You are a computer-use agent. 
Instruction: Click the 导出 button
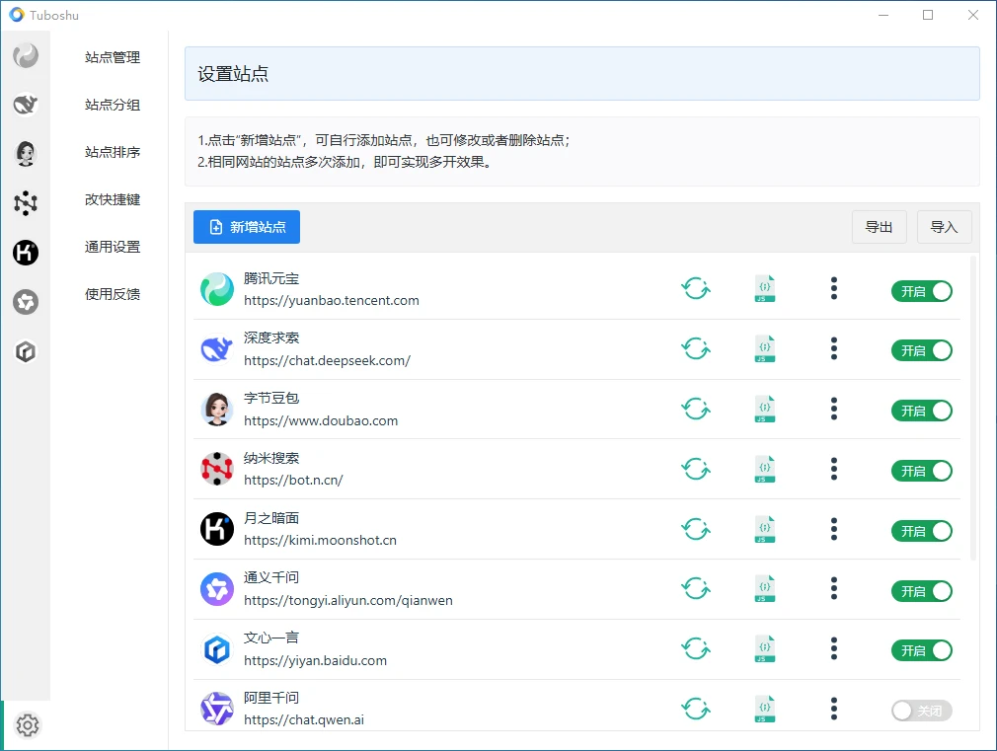[x=879, y=227]
